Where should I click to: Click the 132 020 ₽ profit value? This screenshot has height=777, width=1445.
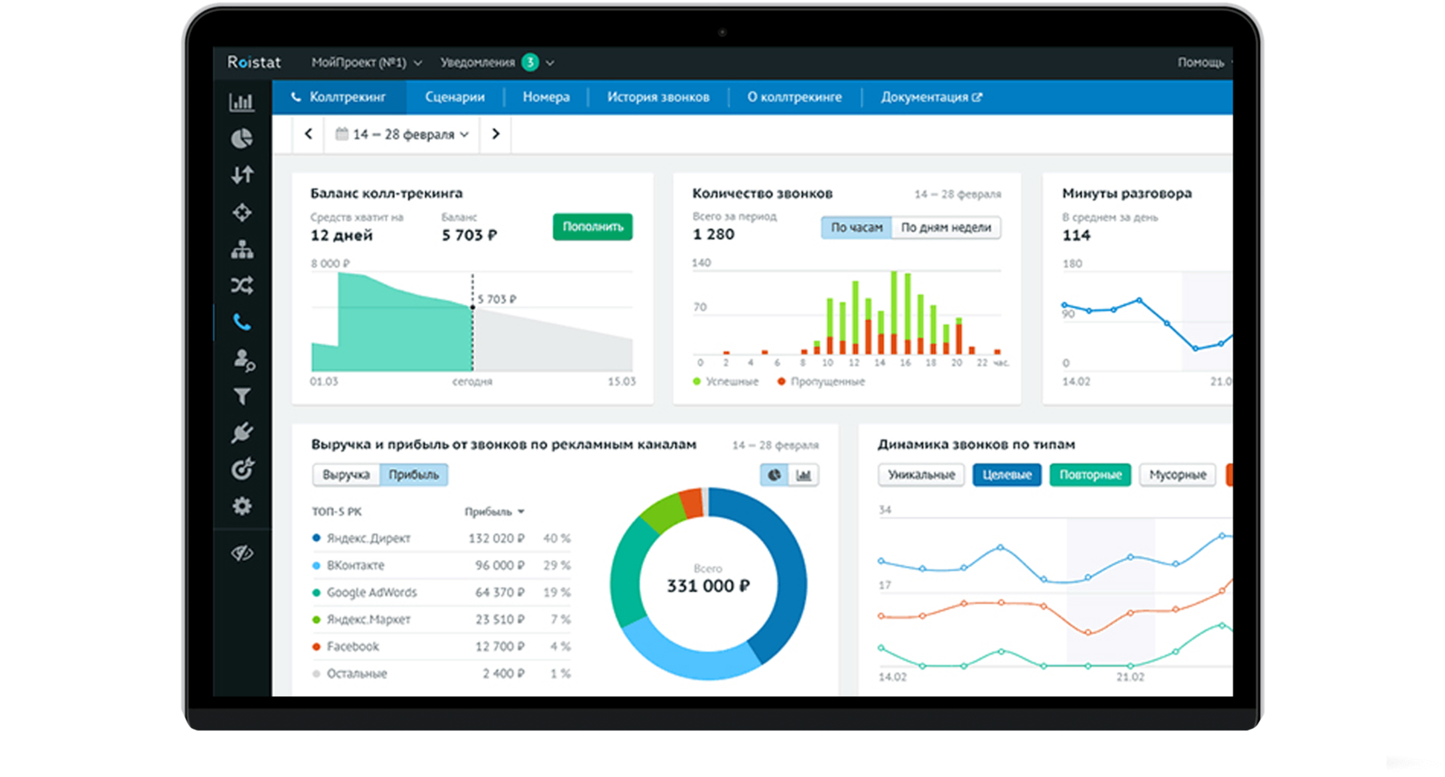[496, 539]
